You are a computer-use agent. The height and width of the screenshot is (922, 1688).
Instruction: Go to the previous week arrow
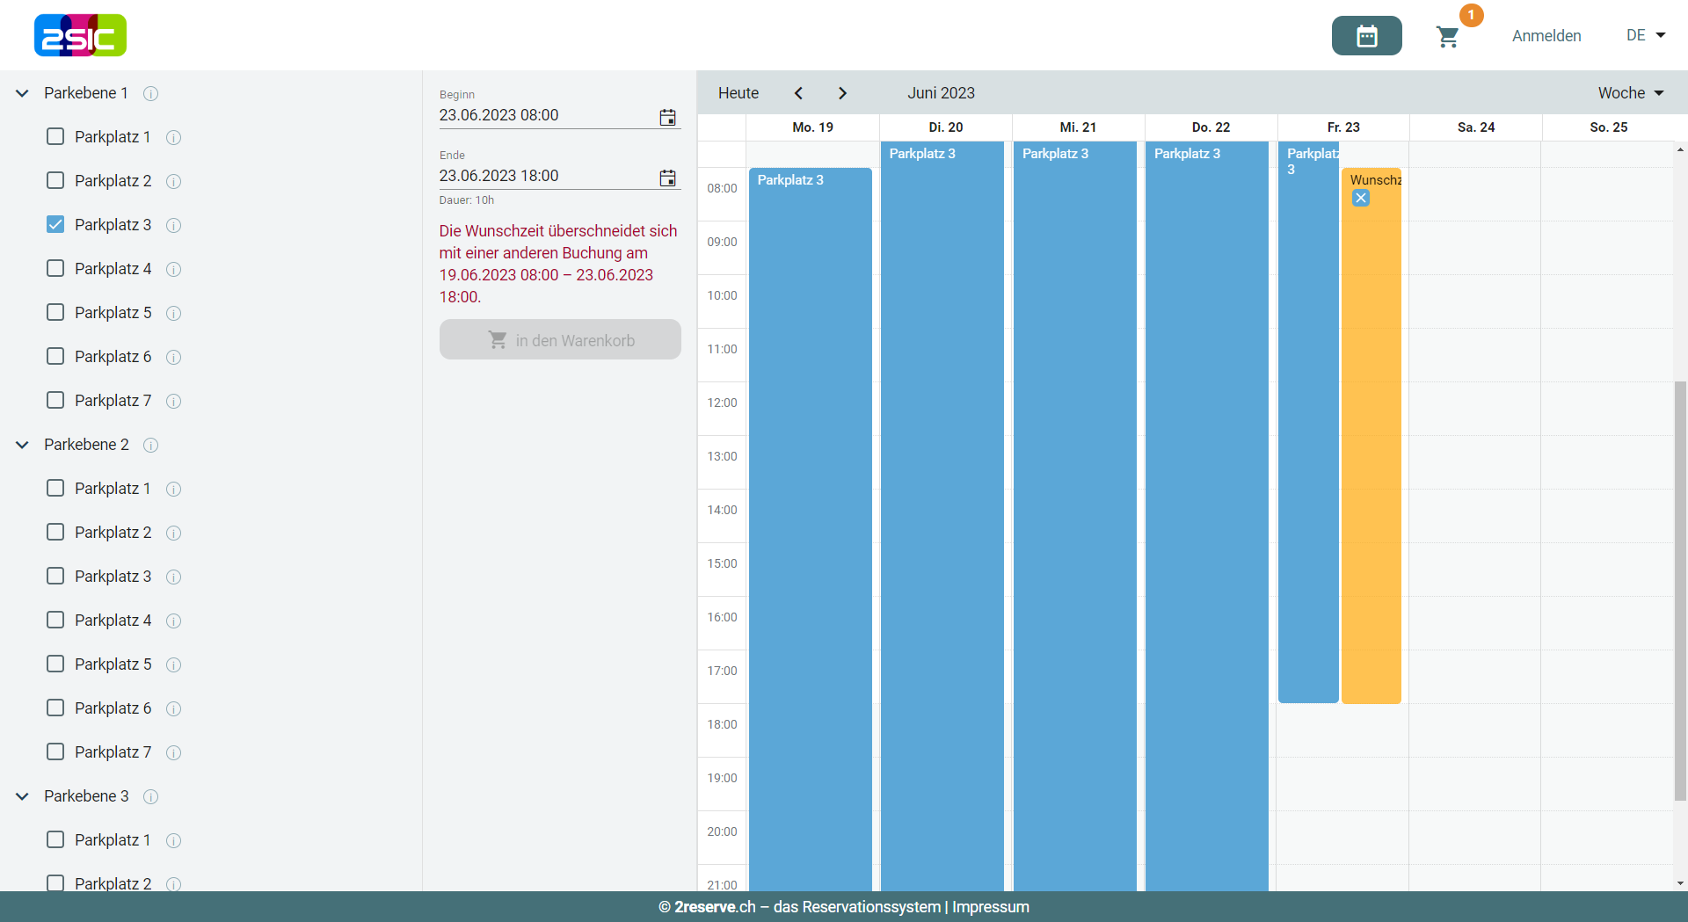point(798,93)
